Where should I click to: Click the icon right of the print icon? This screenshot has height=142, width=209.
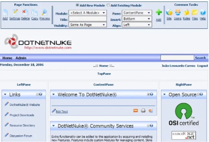tap(151, 111)
